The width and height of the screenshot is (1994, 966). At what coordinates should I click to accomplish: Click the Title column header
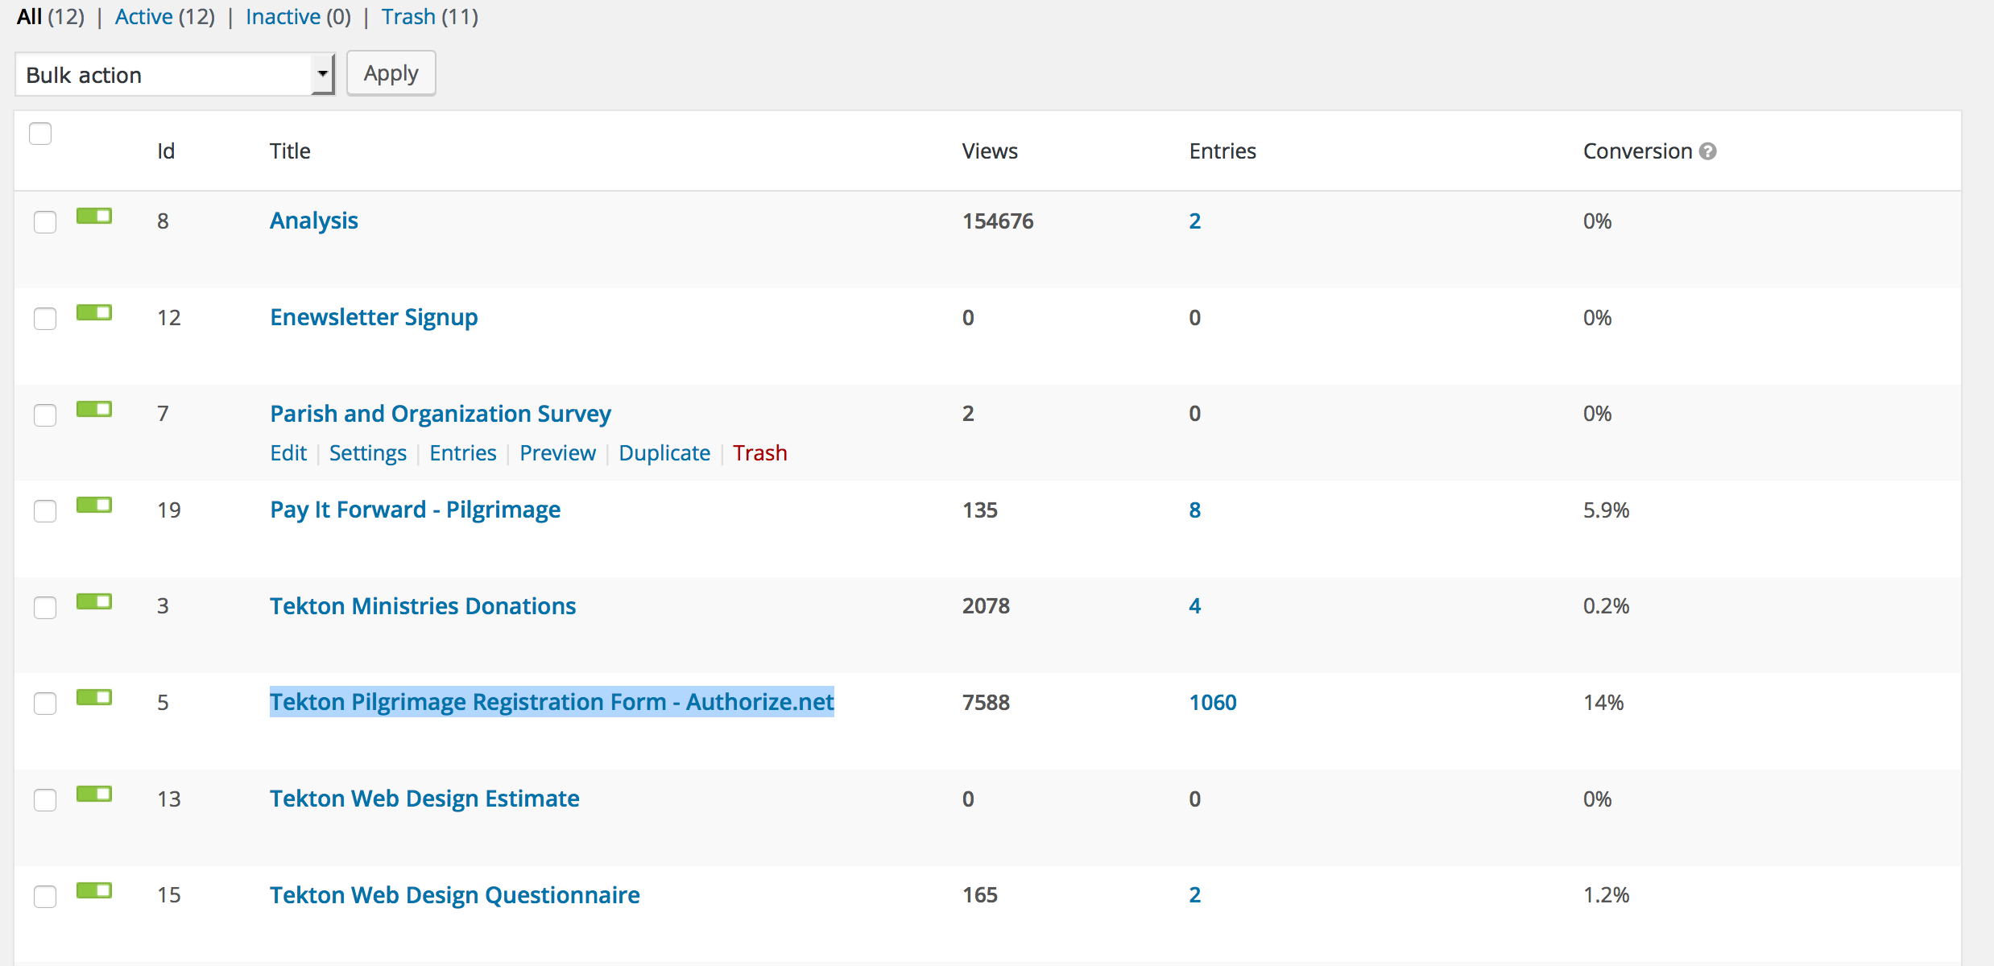(290, 151)
